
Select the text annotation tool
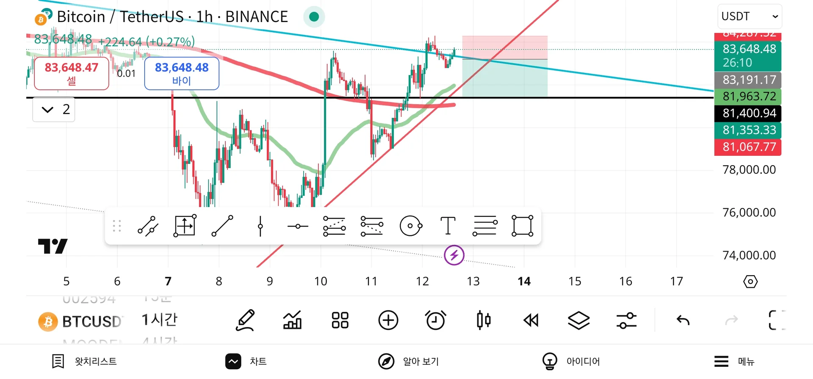pyautogui.click(x=448, y=226)
